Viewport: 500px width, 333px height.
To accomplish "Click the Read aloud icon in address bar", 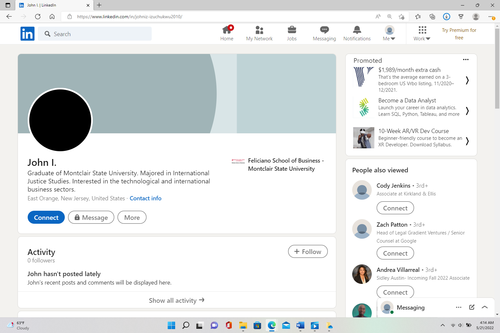I will 378,17.
